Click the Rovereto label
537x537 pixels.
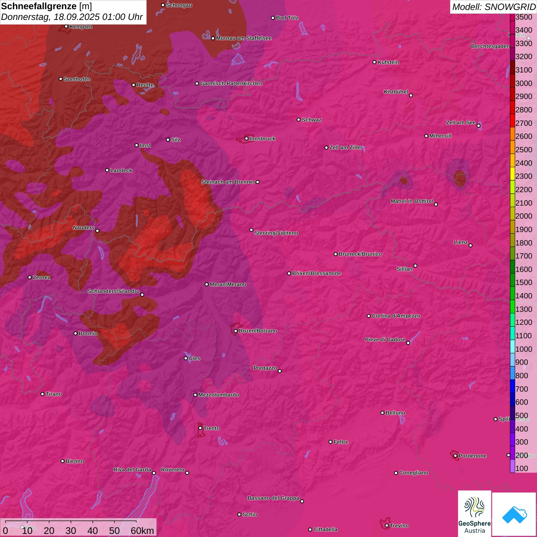tap(173, 469)
